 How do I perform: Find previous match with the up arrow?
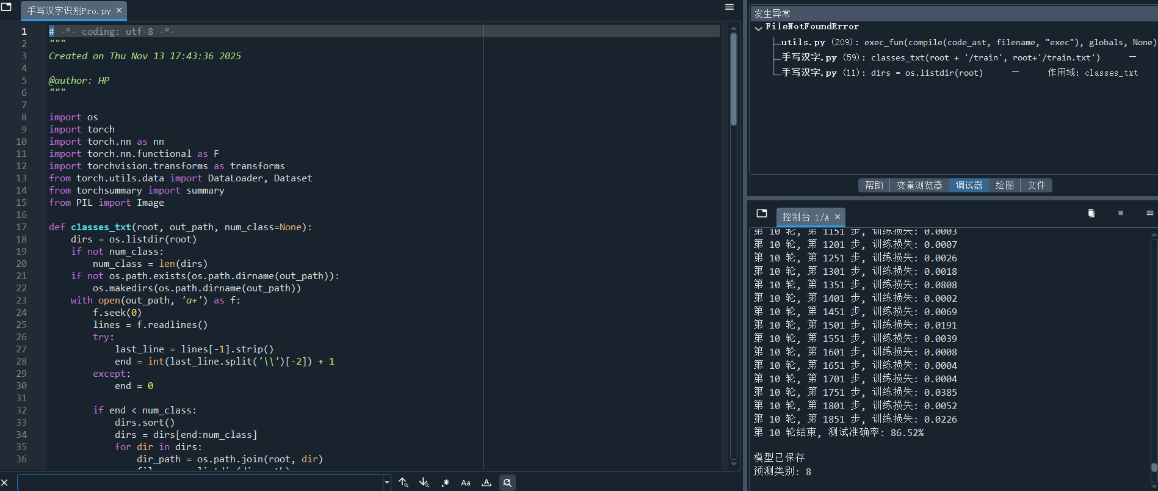tap(403, 482)
